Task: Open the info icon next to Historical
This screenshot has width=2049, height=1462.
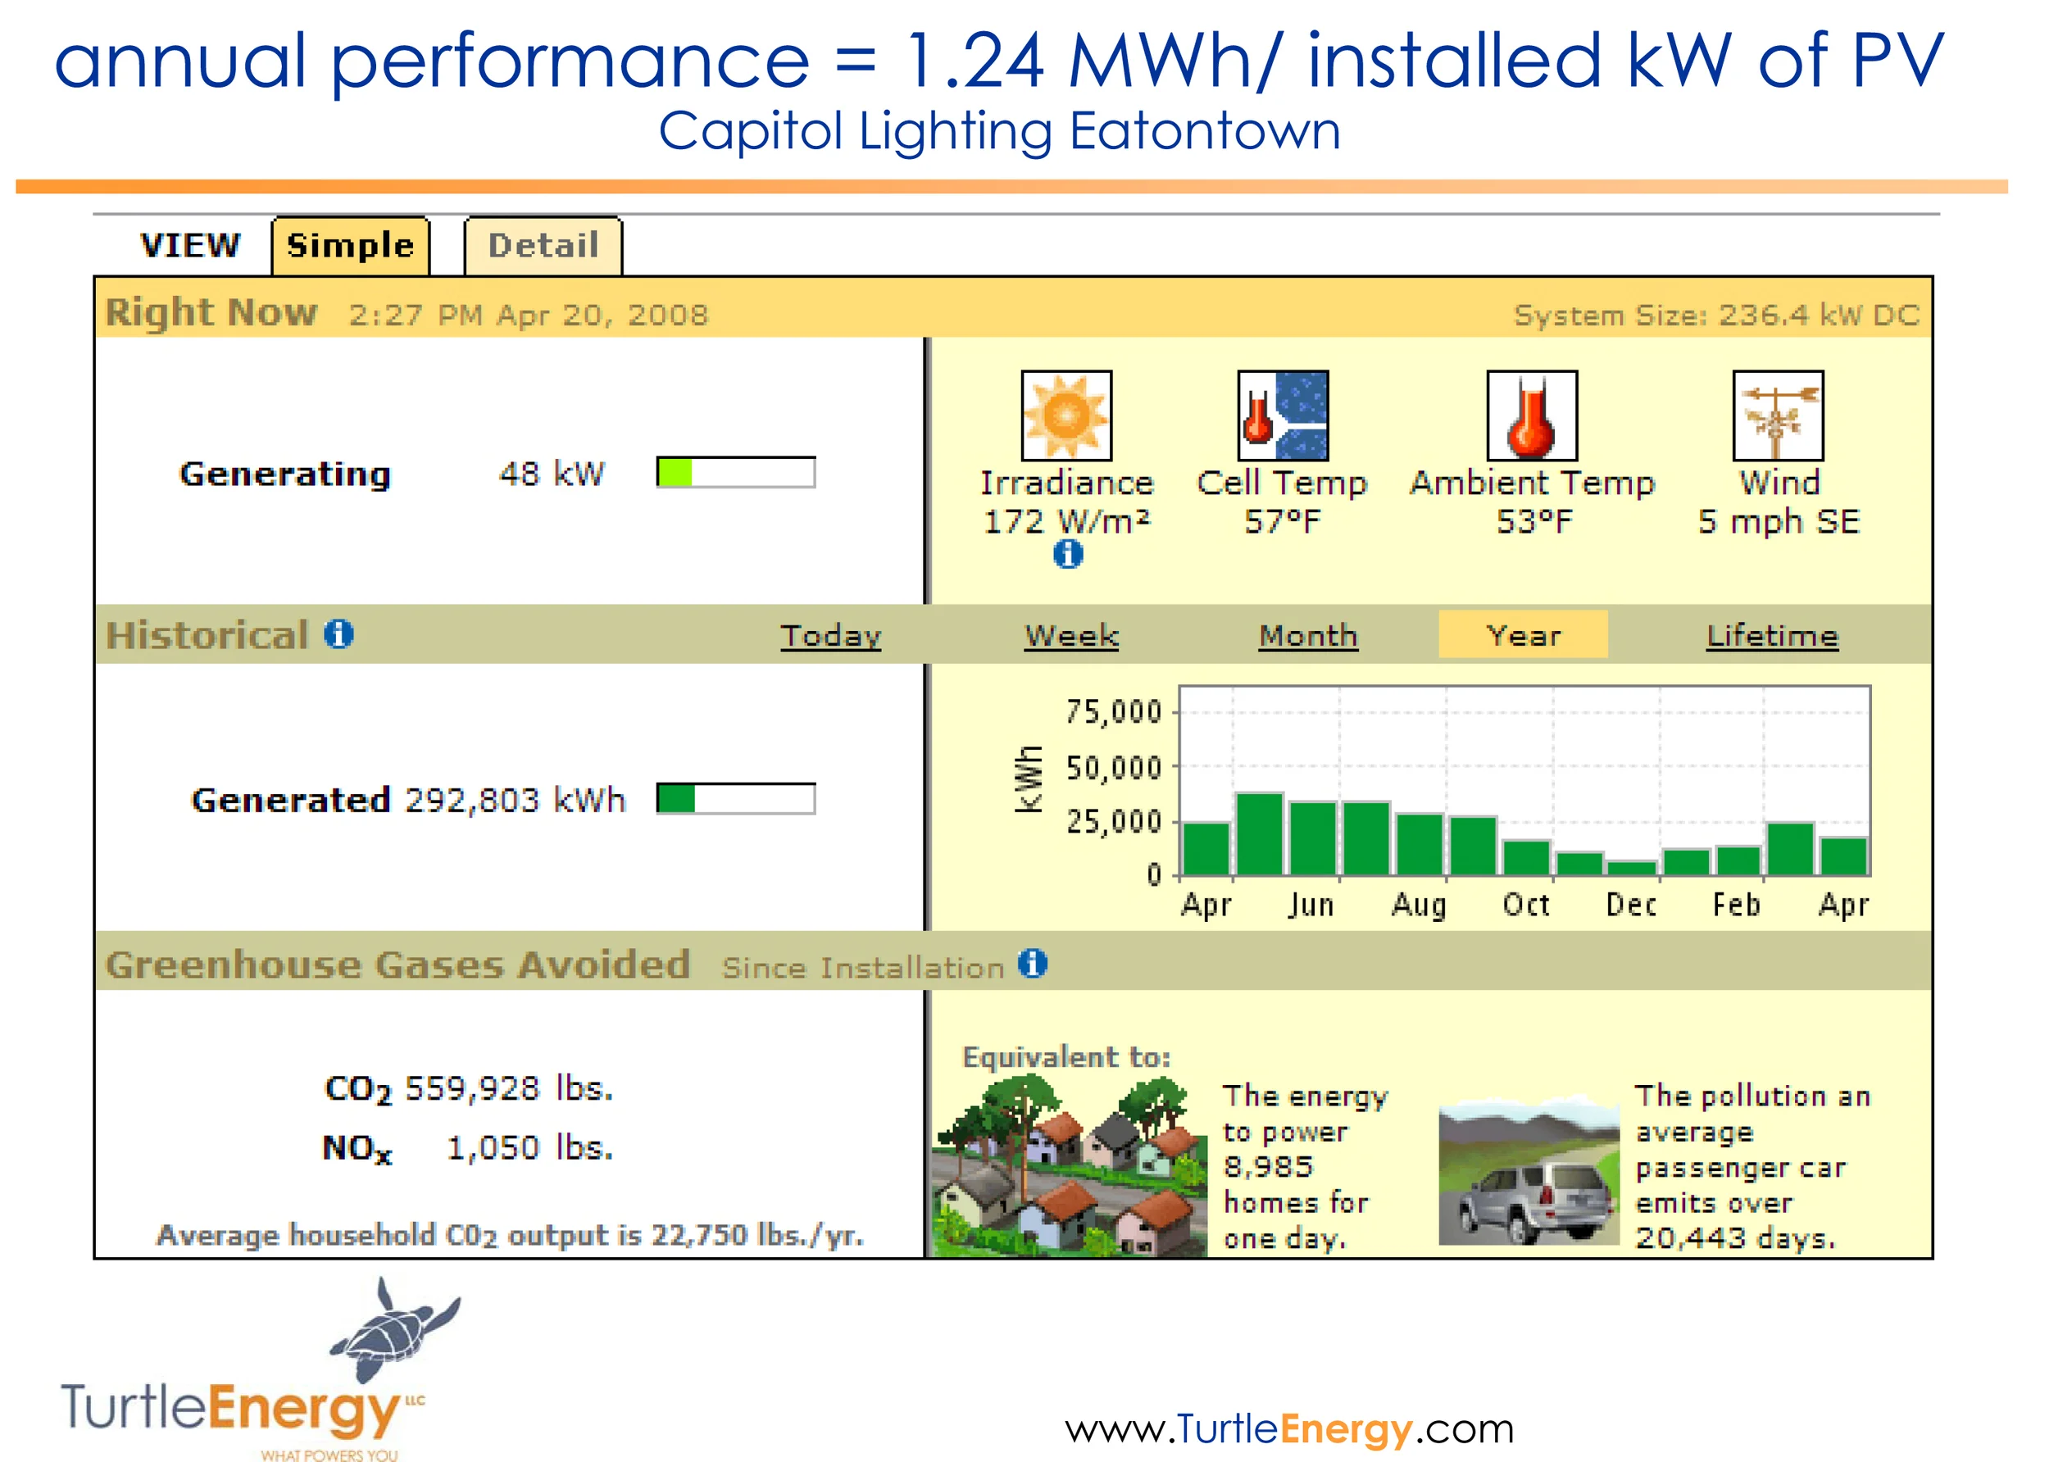Action: coord(338,633)
